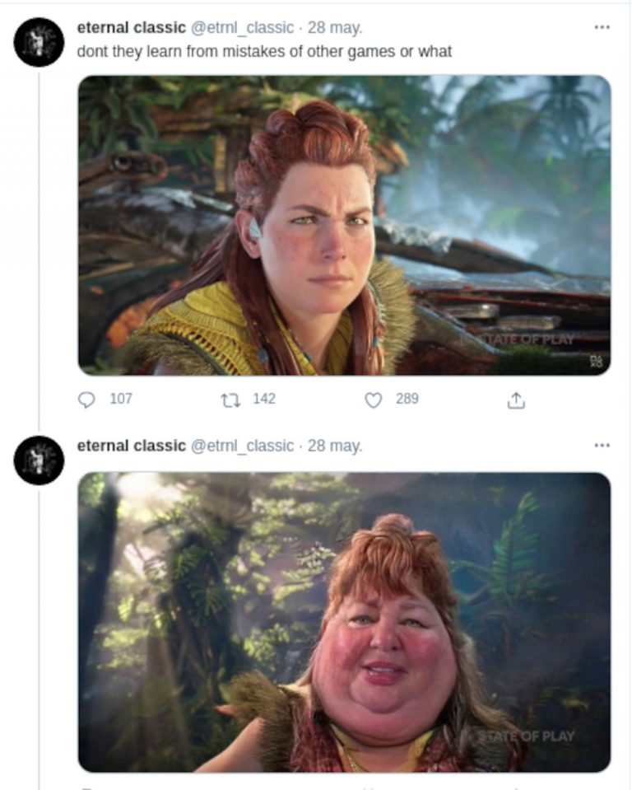Open more options menu on second tweet
Viewport: 632px width, 790px height.
(x=602, y=446)
